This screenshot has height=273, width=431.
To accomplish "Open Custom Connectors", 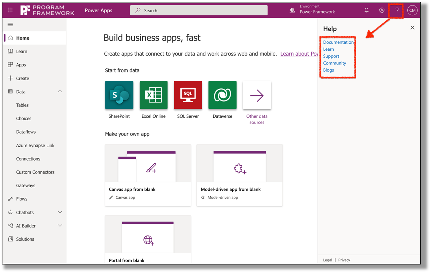I will point(35,172).
